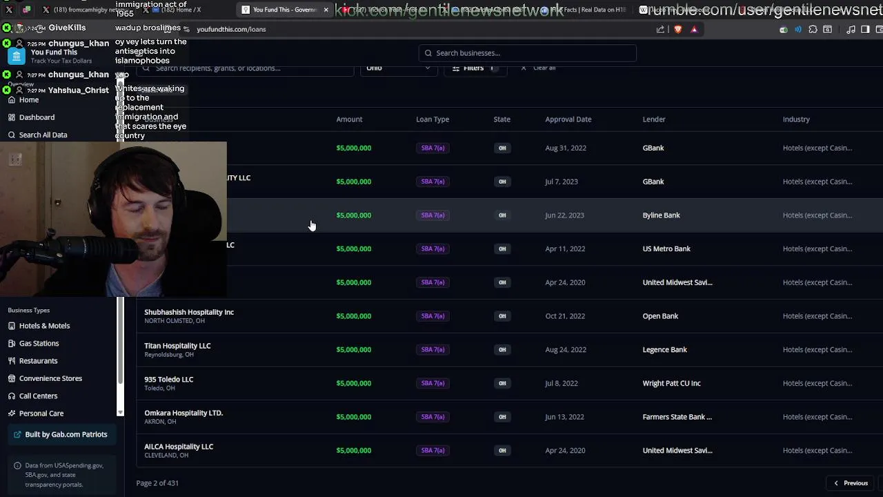Viewport: 883px width, 497px height.
Task: Click the Brave Shields lion icon
Action: pos(677,30)
